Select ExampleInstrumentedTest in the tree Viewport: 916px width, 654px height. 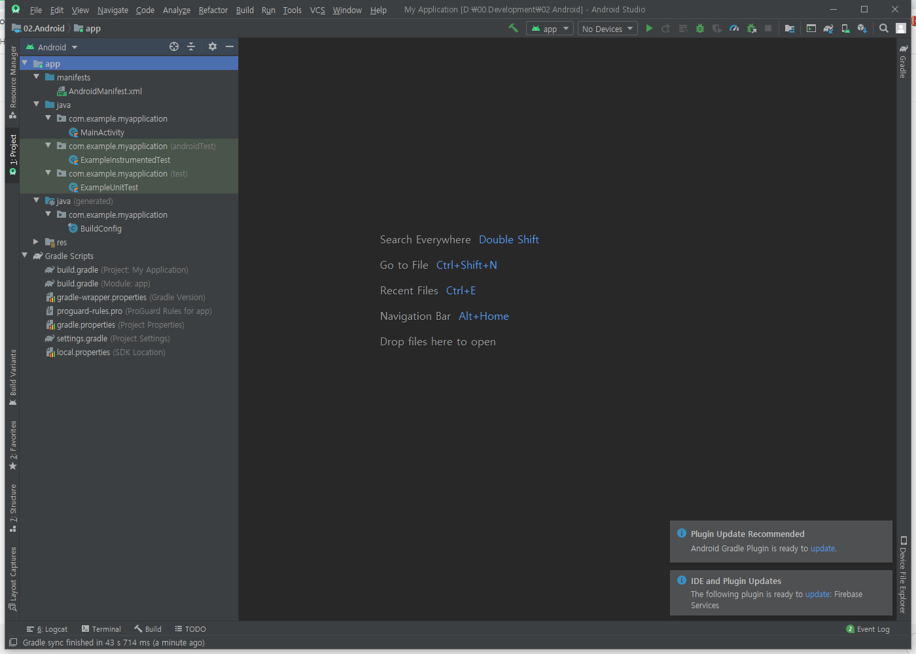click(x=120, y=160)
